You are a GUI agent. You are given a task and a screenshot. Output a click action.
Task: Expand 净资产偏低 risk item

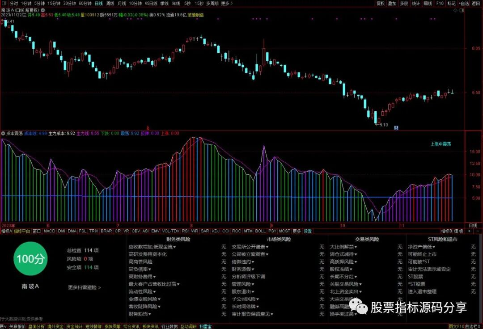(x=422, y=247)
